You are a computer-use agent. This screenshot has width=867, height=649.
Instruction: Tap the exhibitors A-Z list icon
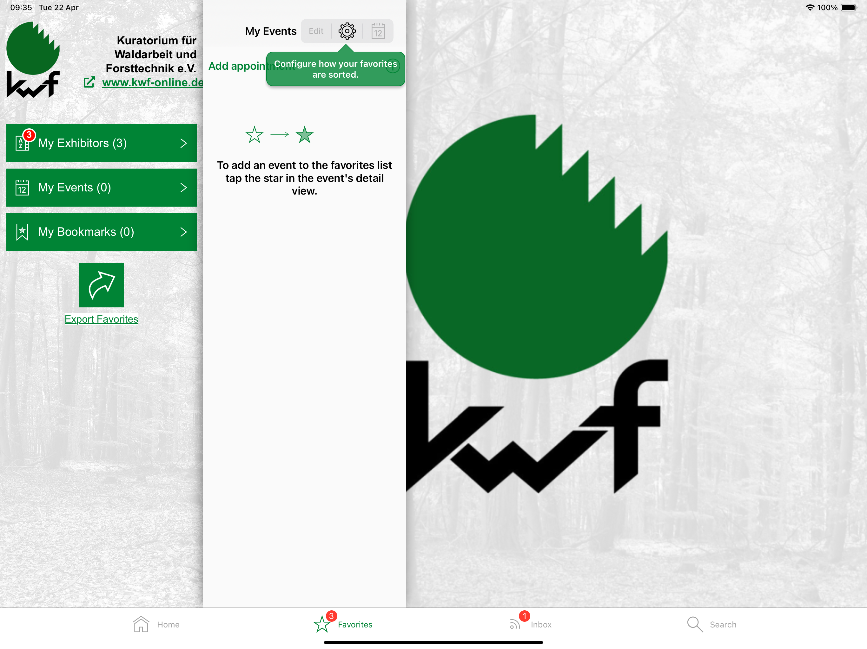22,143
